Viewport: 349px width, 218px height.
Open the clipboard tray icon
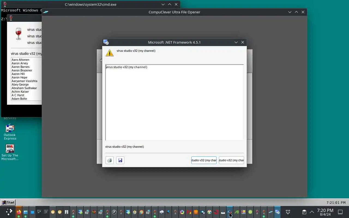(304, 212)
